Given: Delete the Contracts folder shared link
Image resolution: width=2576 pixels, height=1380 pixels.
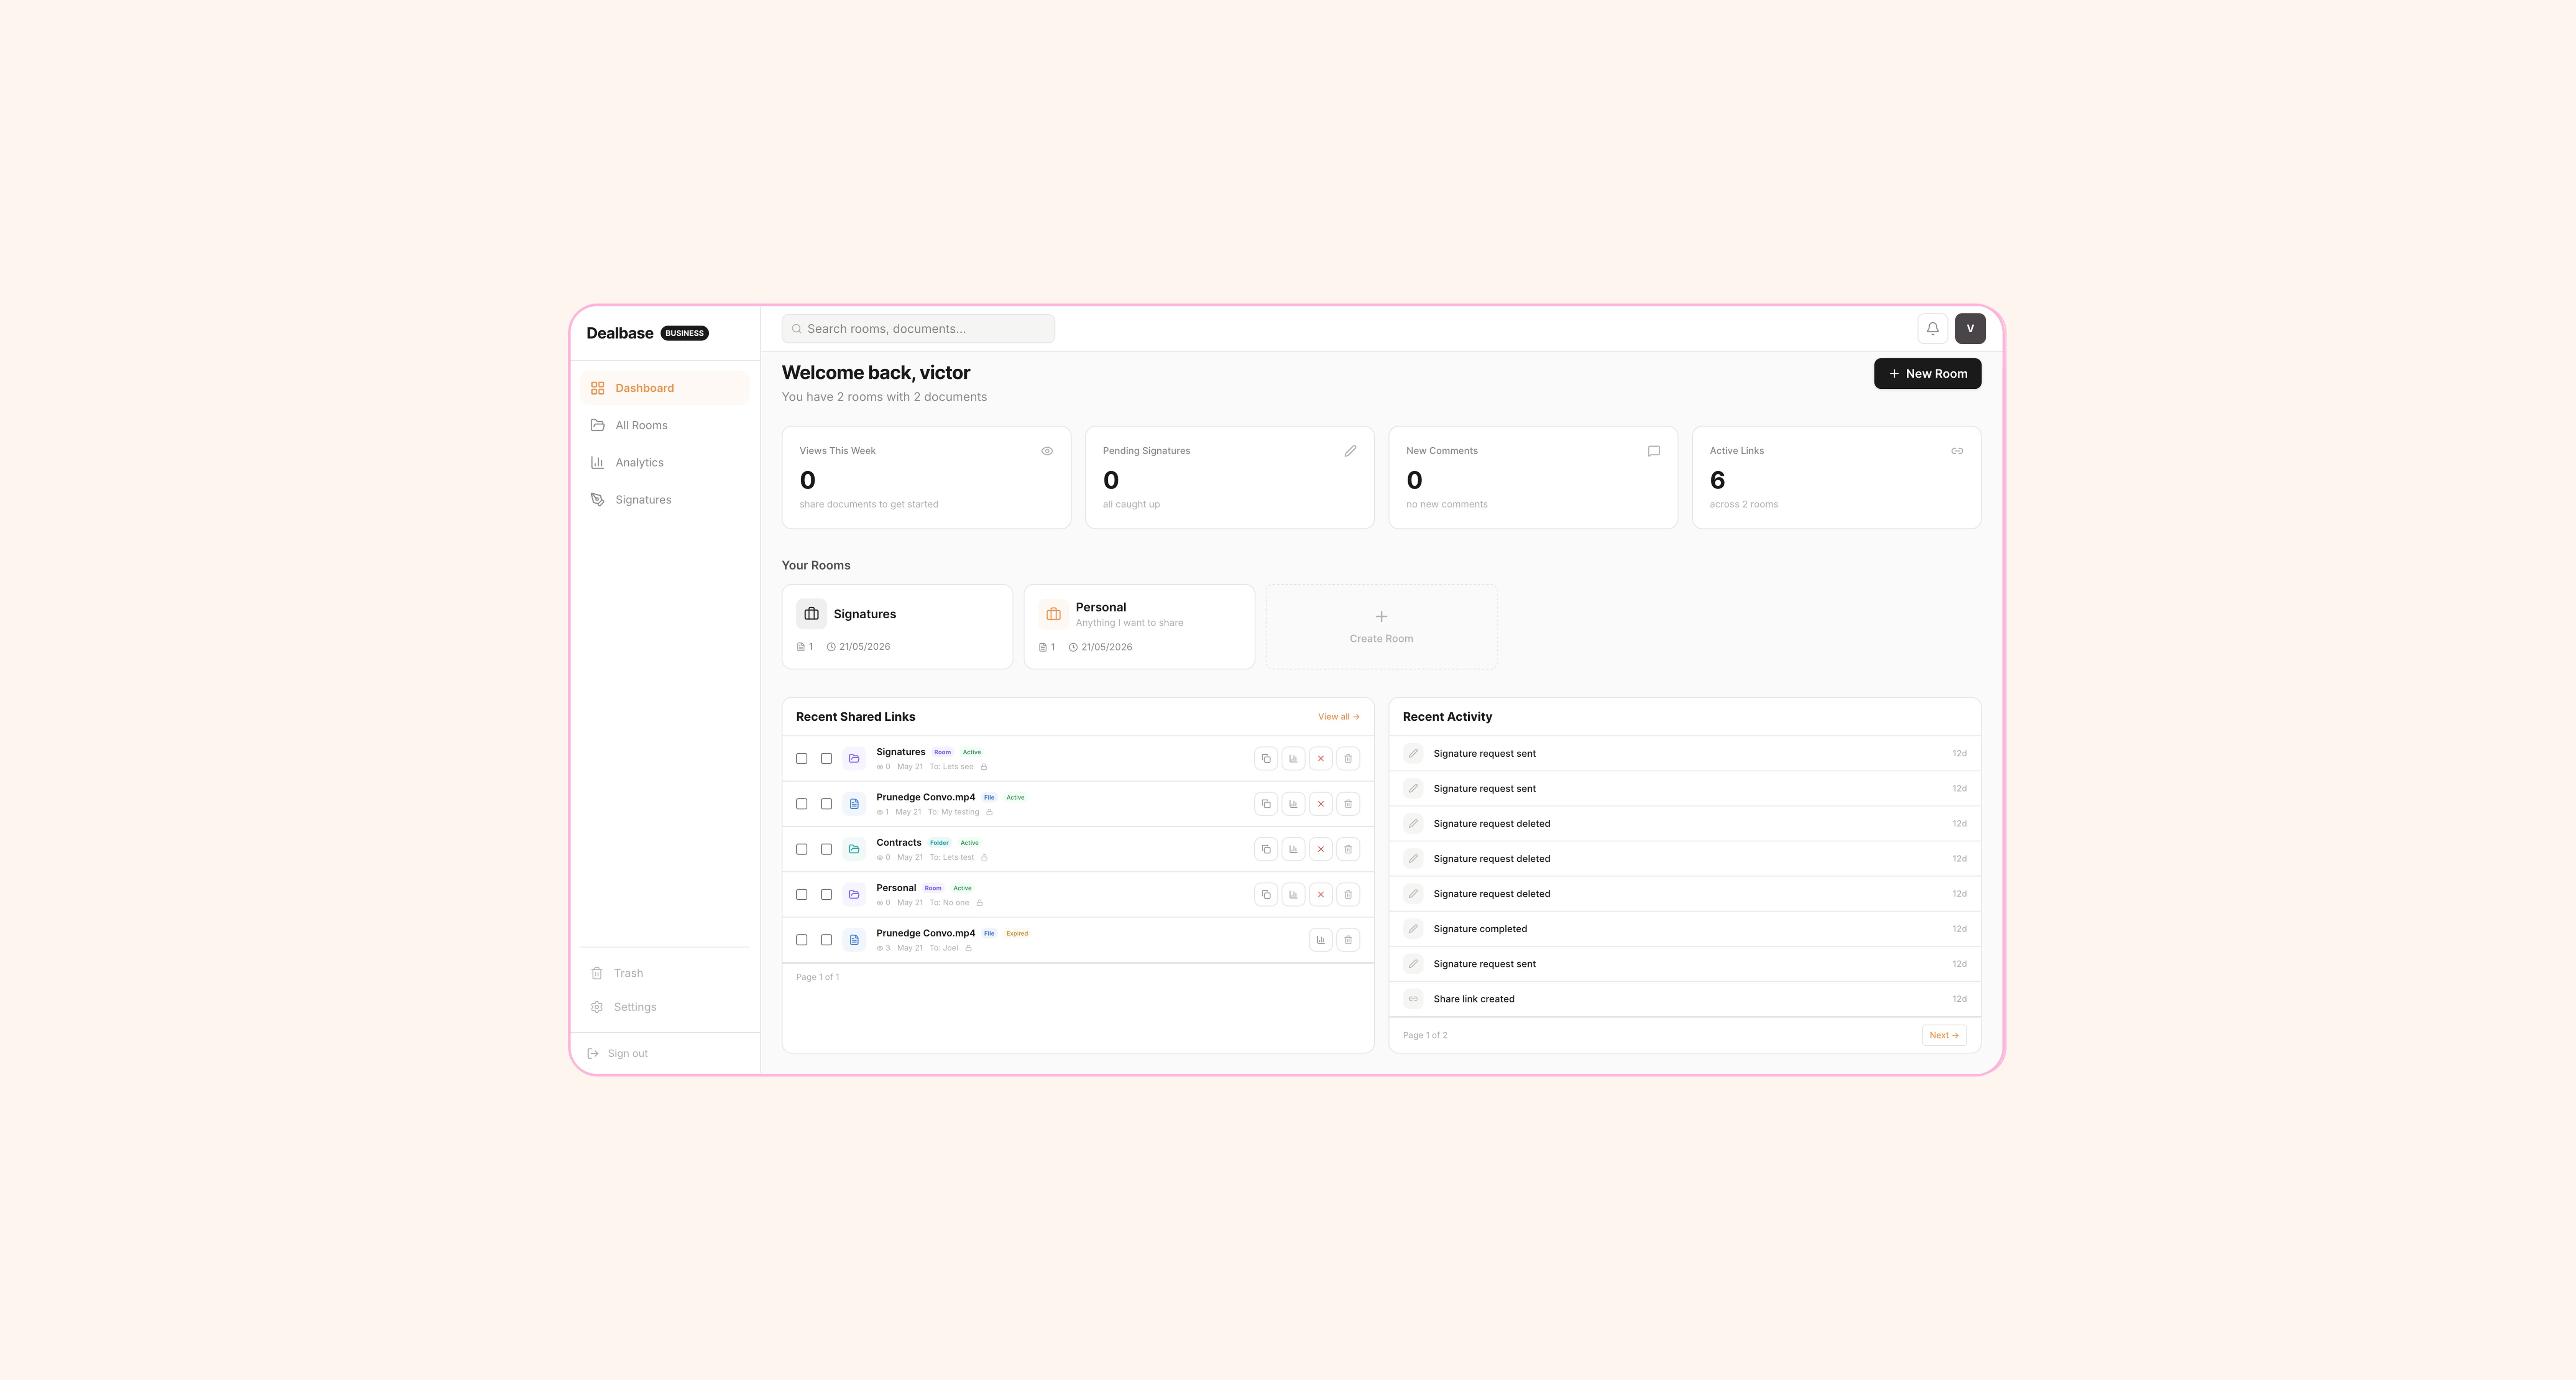Looking at the screenshot, I should (1348, 849).
